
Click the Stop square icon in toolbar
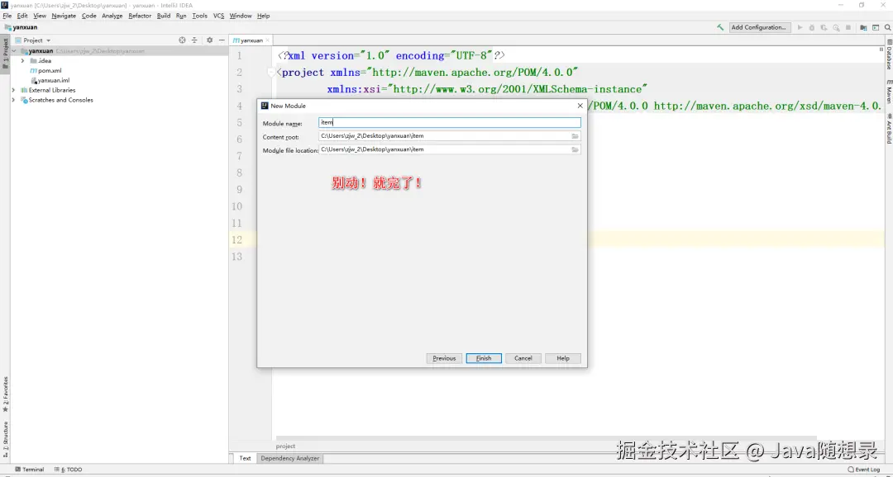tap(848, 27)
